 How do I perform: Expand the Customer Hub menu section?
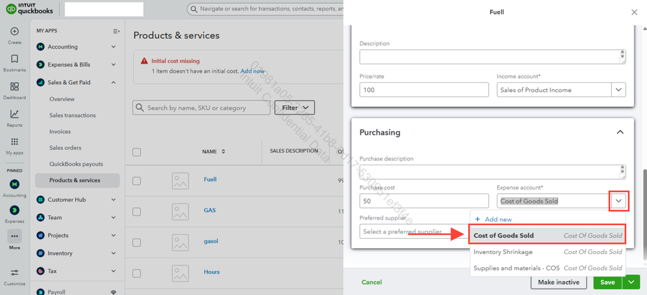point(113,200)
